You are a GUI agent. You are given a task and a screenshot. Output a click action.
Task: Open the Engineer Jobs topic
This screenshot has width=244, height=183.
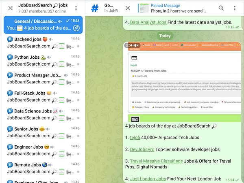pyautogui.click(x=43, y=151)
